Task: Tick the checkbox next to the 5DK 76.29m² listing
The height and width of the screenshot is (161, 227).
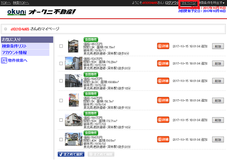Action: (61, 63)
